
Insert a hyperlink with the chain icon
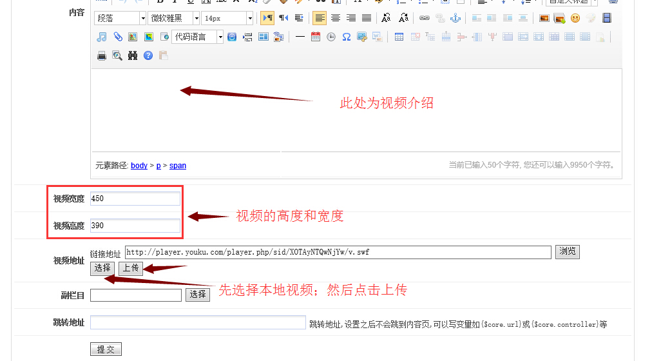(424, 18)
